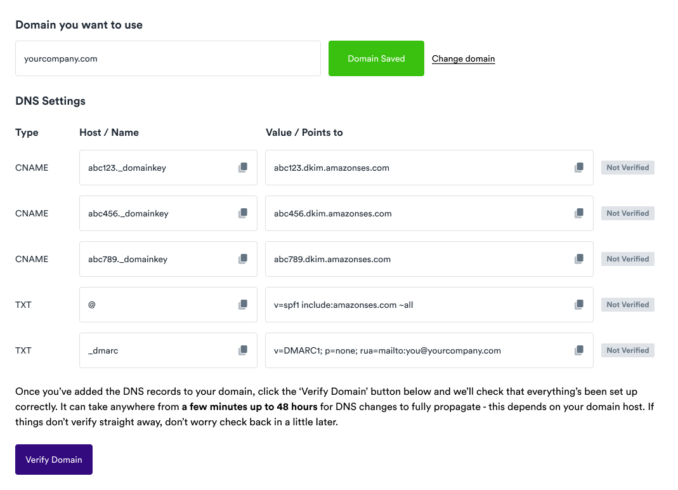Click the abc123._domainkey host field

click(x=159, y=168)
